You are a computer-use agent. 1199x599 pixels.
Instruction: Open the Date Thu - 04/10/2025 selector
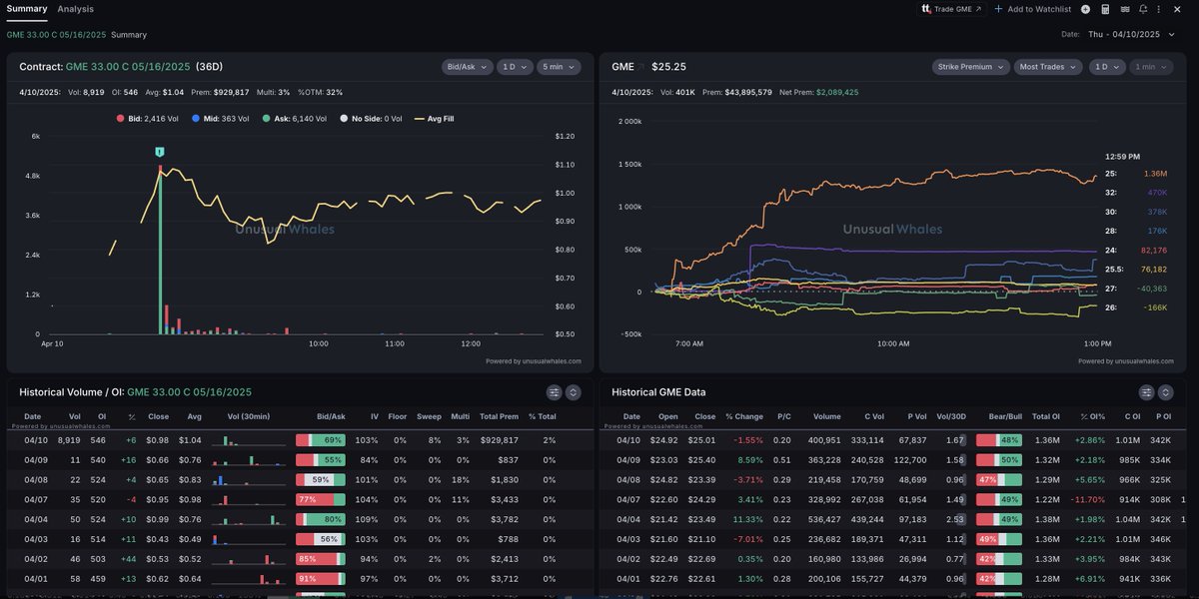[1133, 34]
